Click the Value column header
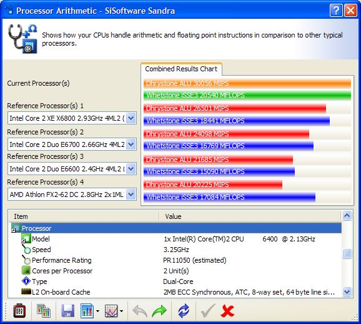The width and height of the screenshot is (361, 324). click(x=250, y=216)
